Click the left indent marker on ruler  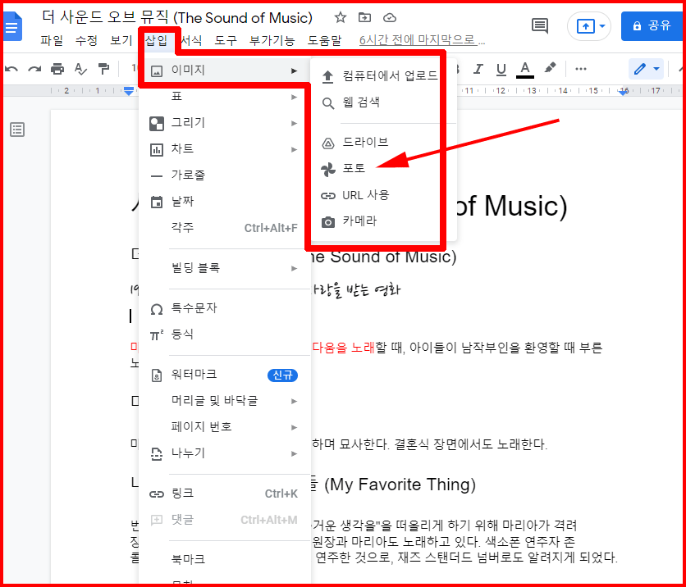click(x=129, y=90)
